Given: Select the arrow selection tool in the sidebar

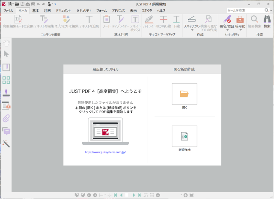Looking at the screenshot, I should click(x=6, y=54).
